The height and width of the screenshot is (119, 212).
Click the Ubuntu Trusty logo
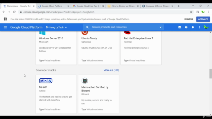click(x=85, y=33)
